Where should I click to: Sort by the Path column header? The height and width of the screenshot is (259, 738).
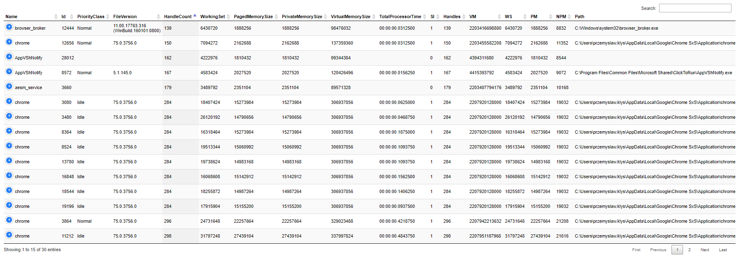click(x=579, y=17)
